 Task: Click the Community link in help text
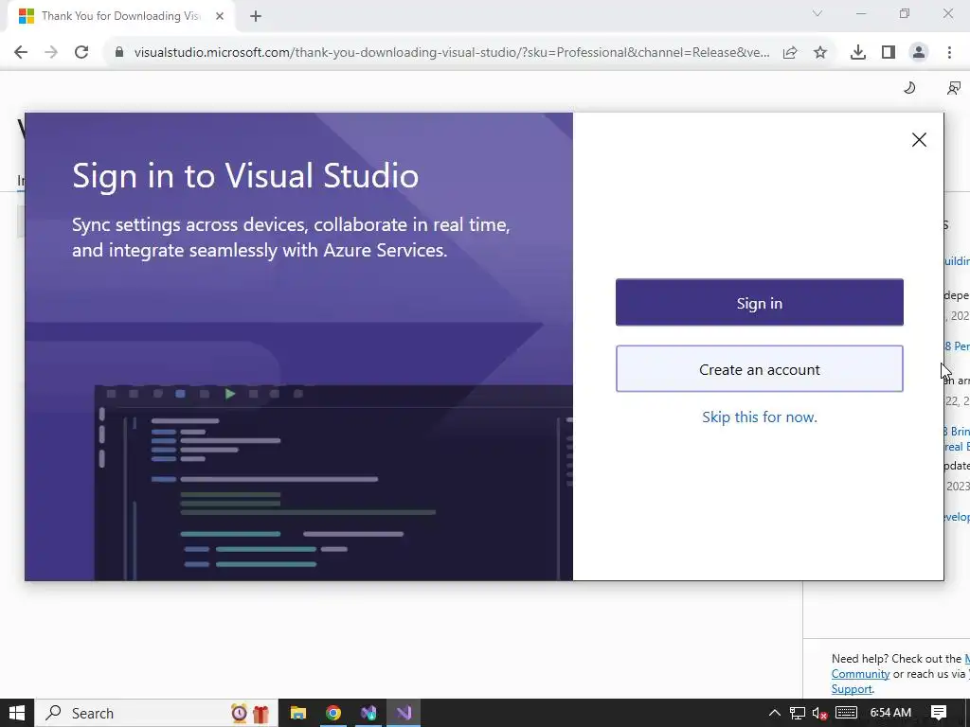tap(860, 674)
